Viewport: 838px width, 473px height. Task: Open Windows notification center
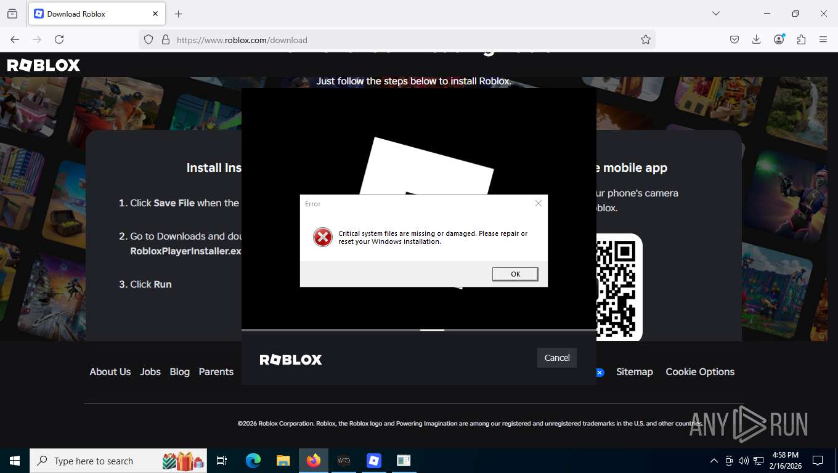click(x=818, y=461)
